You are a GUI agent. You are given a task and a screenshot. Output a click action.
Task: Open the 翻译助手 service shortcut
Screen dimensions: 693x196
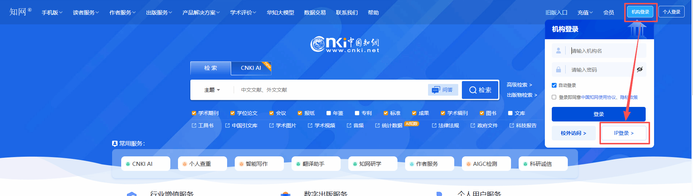tap(316, 164)
